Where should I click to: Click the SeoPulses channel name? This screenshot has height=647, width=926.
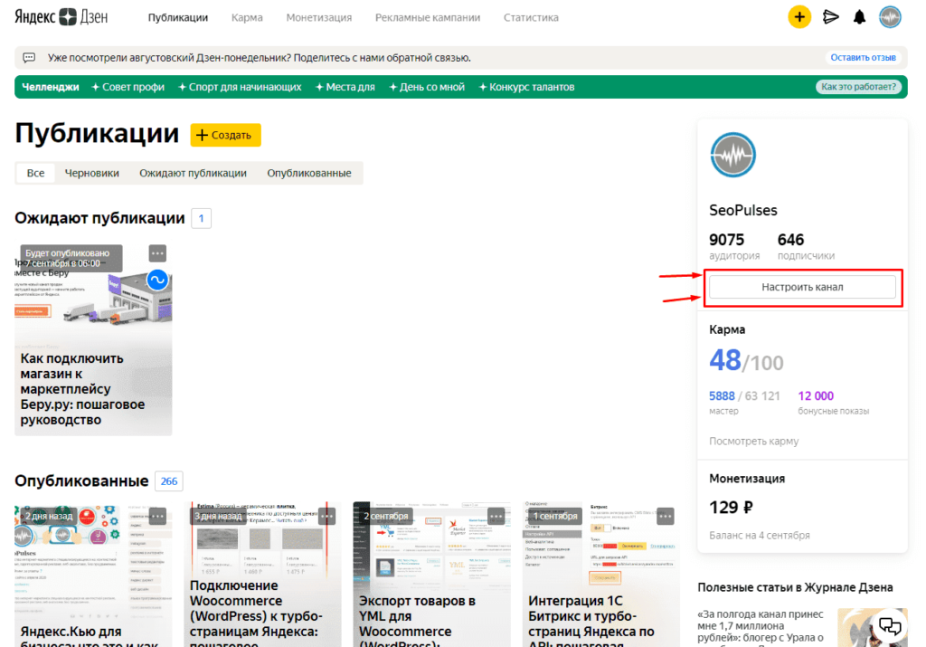(743, 210)
